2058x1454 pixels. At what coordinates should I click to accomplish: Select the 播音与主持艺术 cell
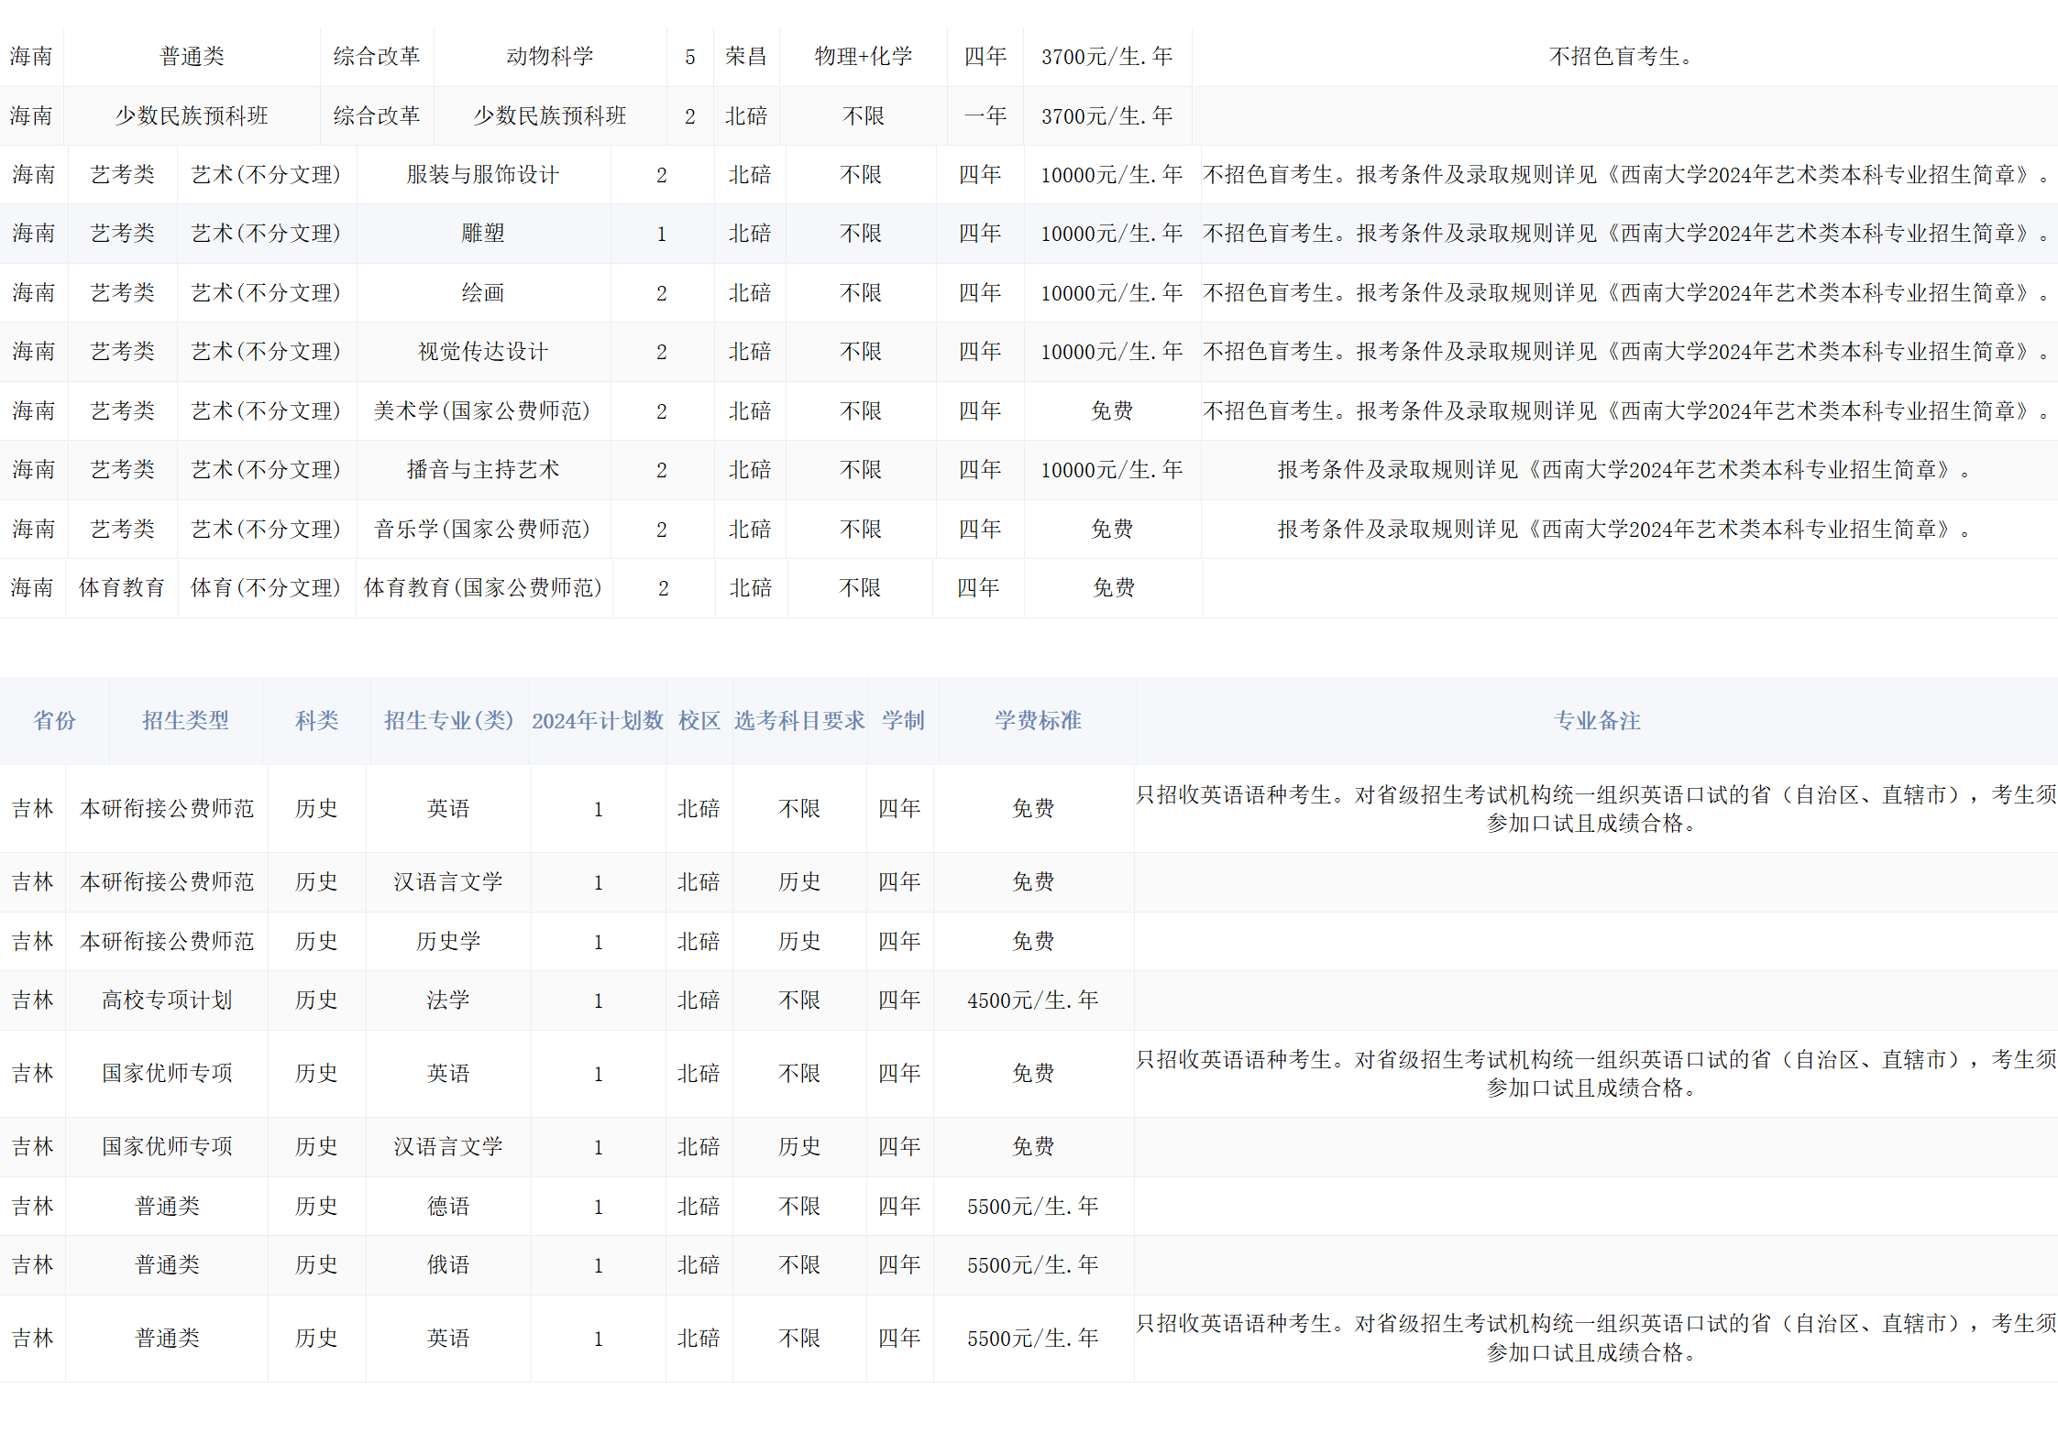(483, 469)
